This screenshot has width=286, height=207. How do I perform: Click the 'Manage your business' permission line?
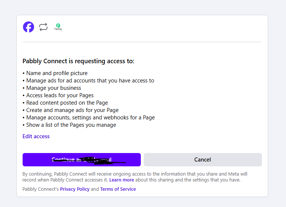pos(53,88)
